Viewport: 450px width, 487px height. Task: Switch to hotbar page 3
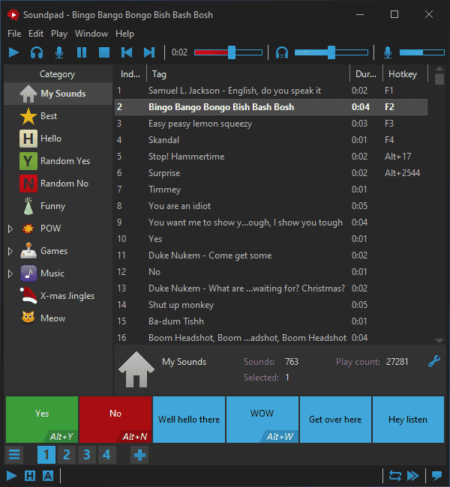click(87, 455)
